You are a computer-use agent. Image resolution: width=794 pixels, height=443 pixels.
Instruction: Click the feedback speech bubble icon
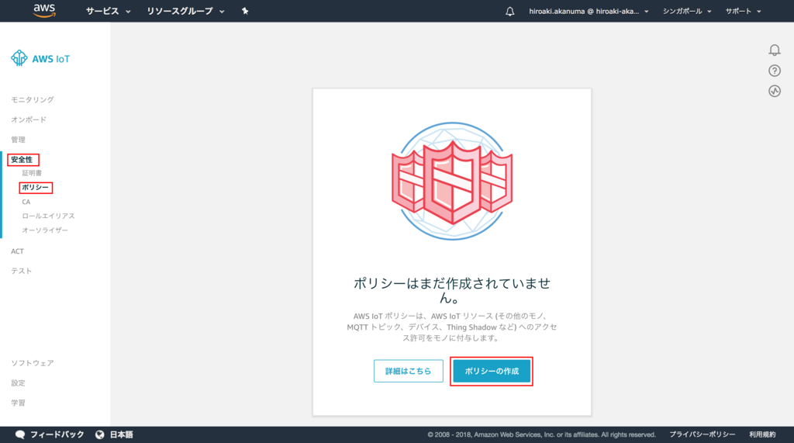pos(20,434)
